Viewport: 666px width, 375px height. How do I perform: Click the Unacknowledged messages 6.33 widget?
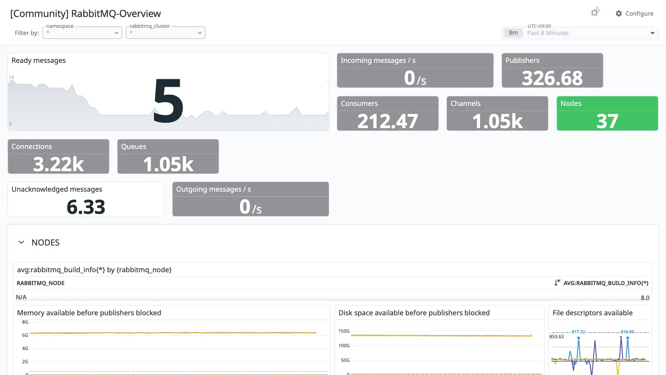click(x=86, y=199)
